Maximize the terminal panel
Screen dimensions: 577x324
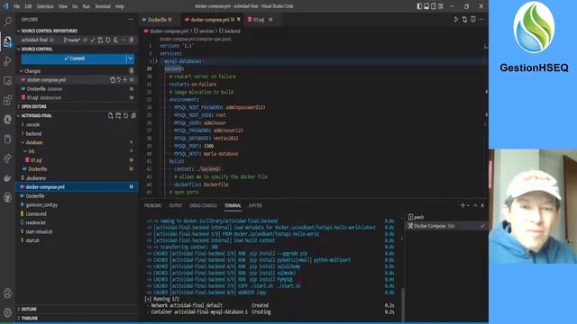(x=475, y=205)
